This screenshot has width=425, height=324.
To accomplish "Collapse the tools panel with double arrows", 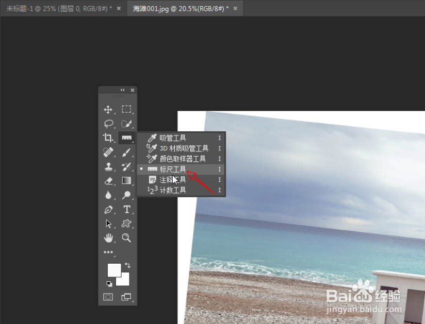I will 123,90.
